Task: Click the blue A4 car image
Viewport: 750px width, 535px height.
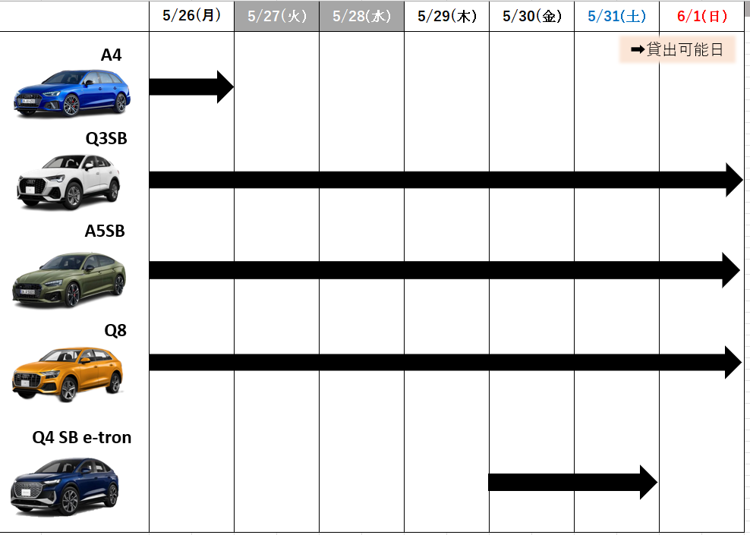Action: coord(72,93)
